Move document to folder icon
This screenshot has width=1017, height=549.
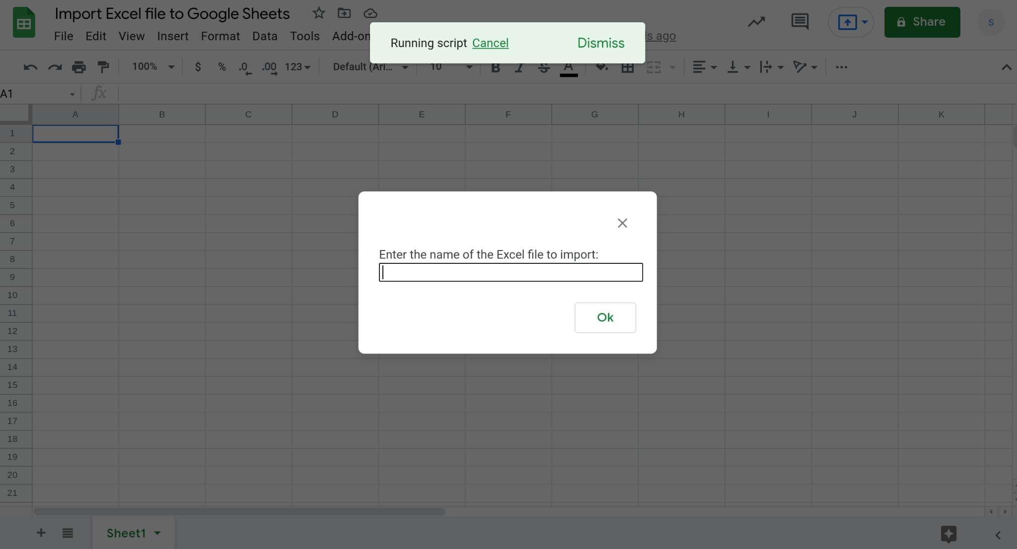tap(344, 13)
